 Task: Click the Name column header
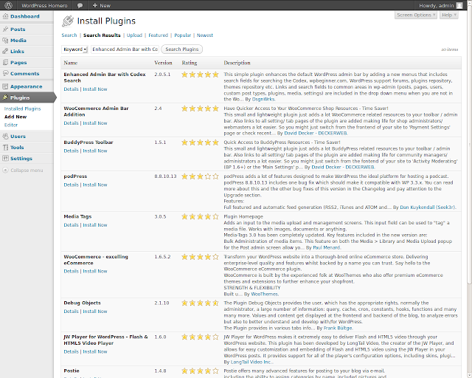(x=71, y=63)
